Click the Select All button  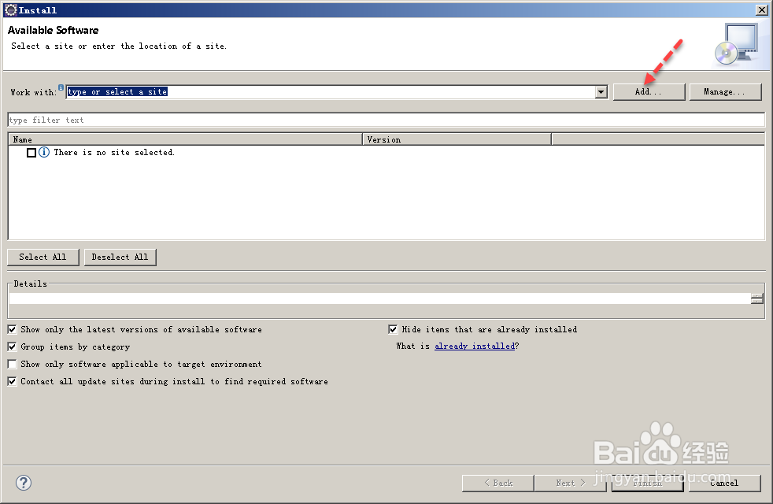[x=43, y=257]
